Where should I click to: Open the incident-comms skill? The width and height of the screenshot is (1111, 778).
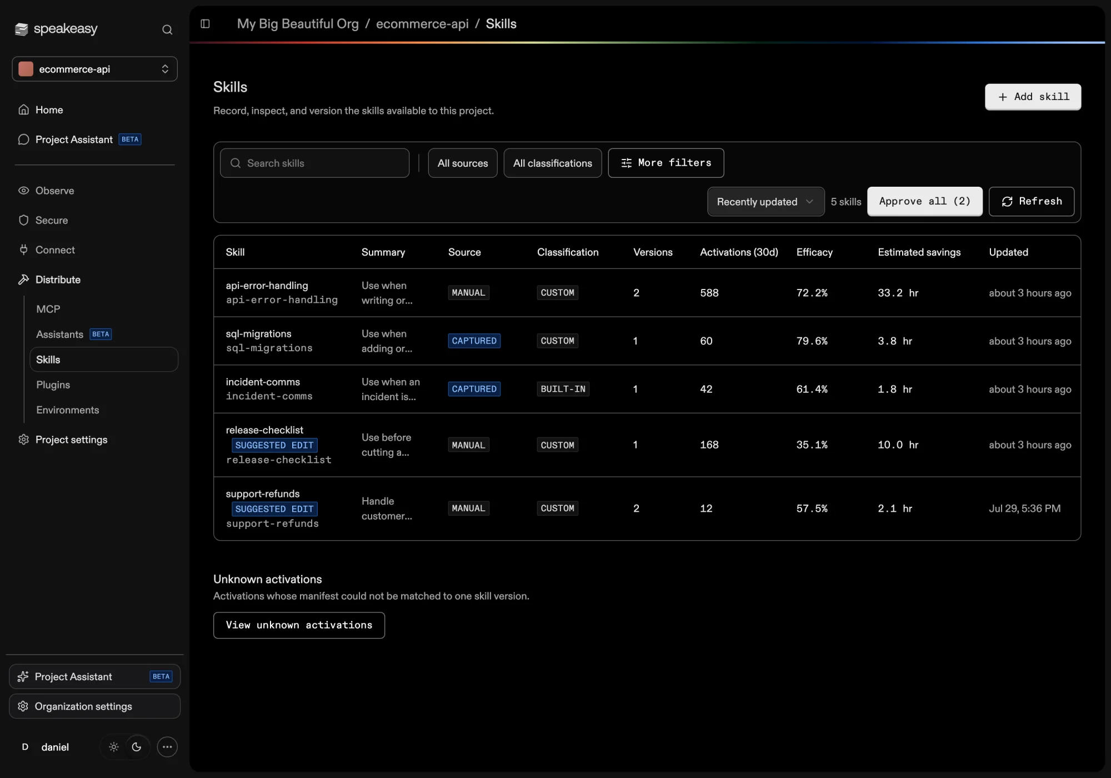(263, 382)
